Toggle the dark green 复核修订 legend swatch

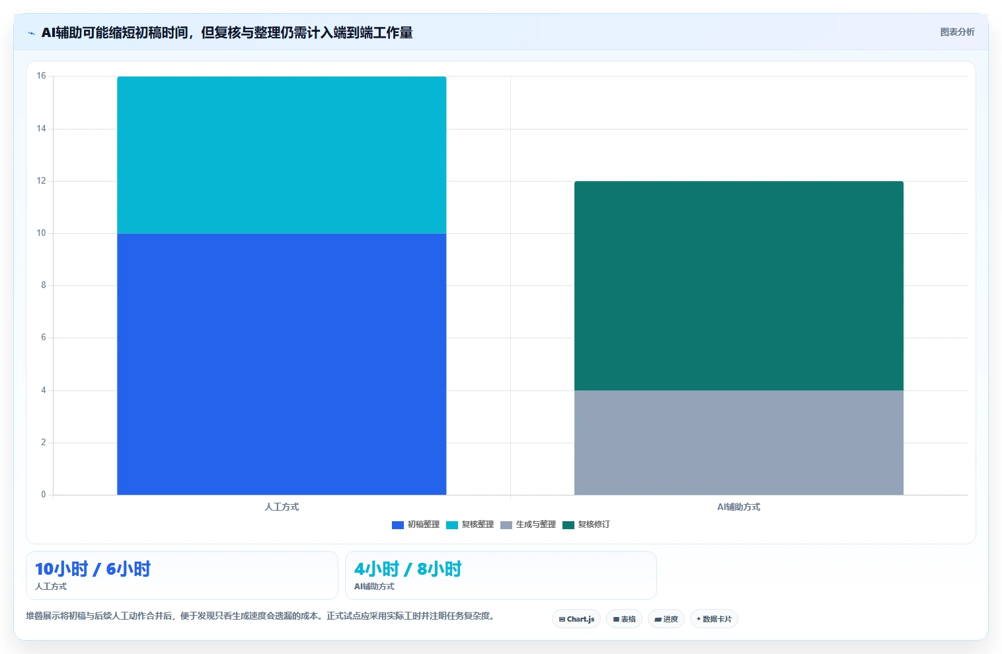point(568,525)
